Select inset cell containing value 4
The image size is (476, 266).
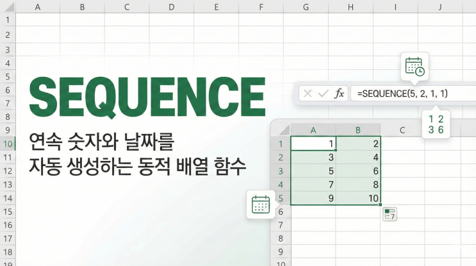pyautogui.click(x=358, y=157)
